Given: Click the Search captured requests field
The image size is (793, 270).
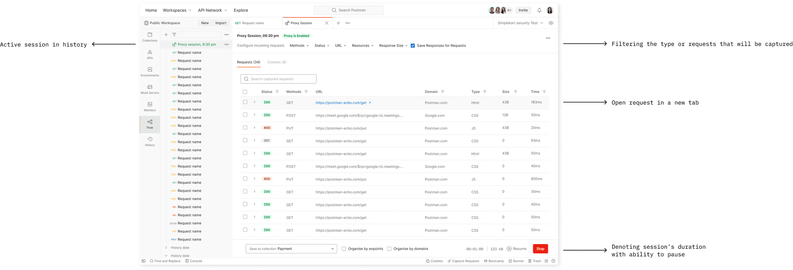Looking at the screenshot, I should pyautogui.click(x=278, y=79).
